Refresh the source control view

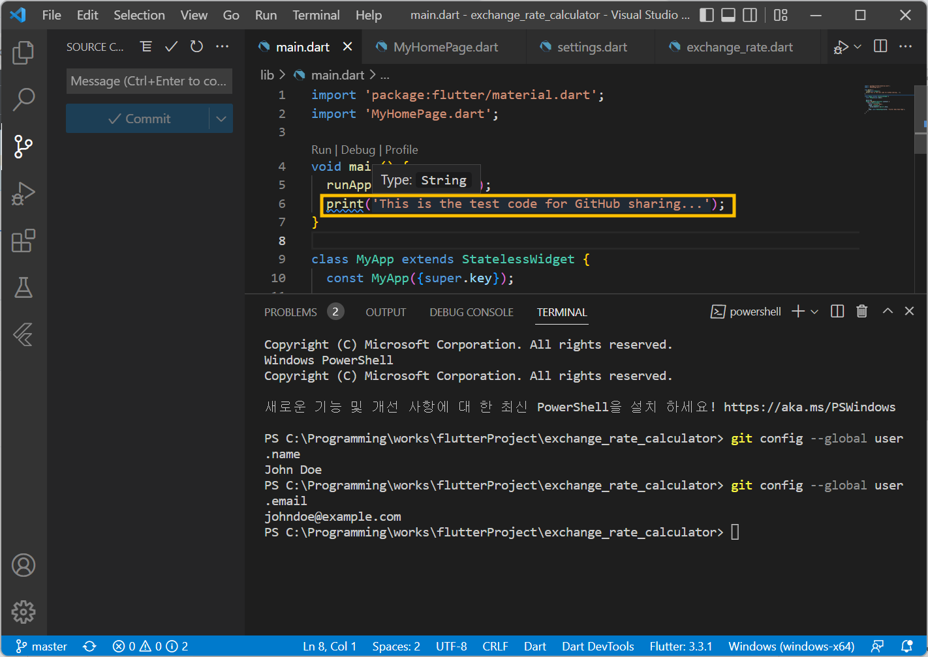coord(196,46)
